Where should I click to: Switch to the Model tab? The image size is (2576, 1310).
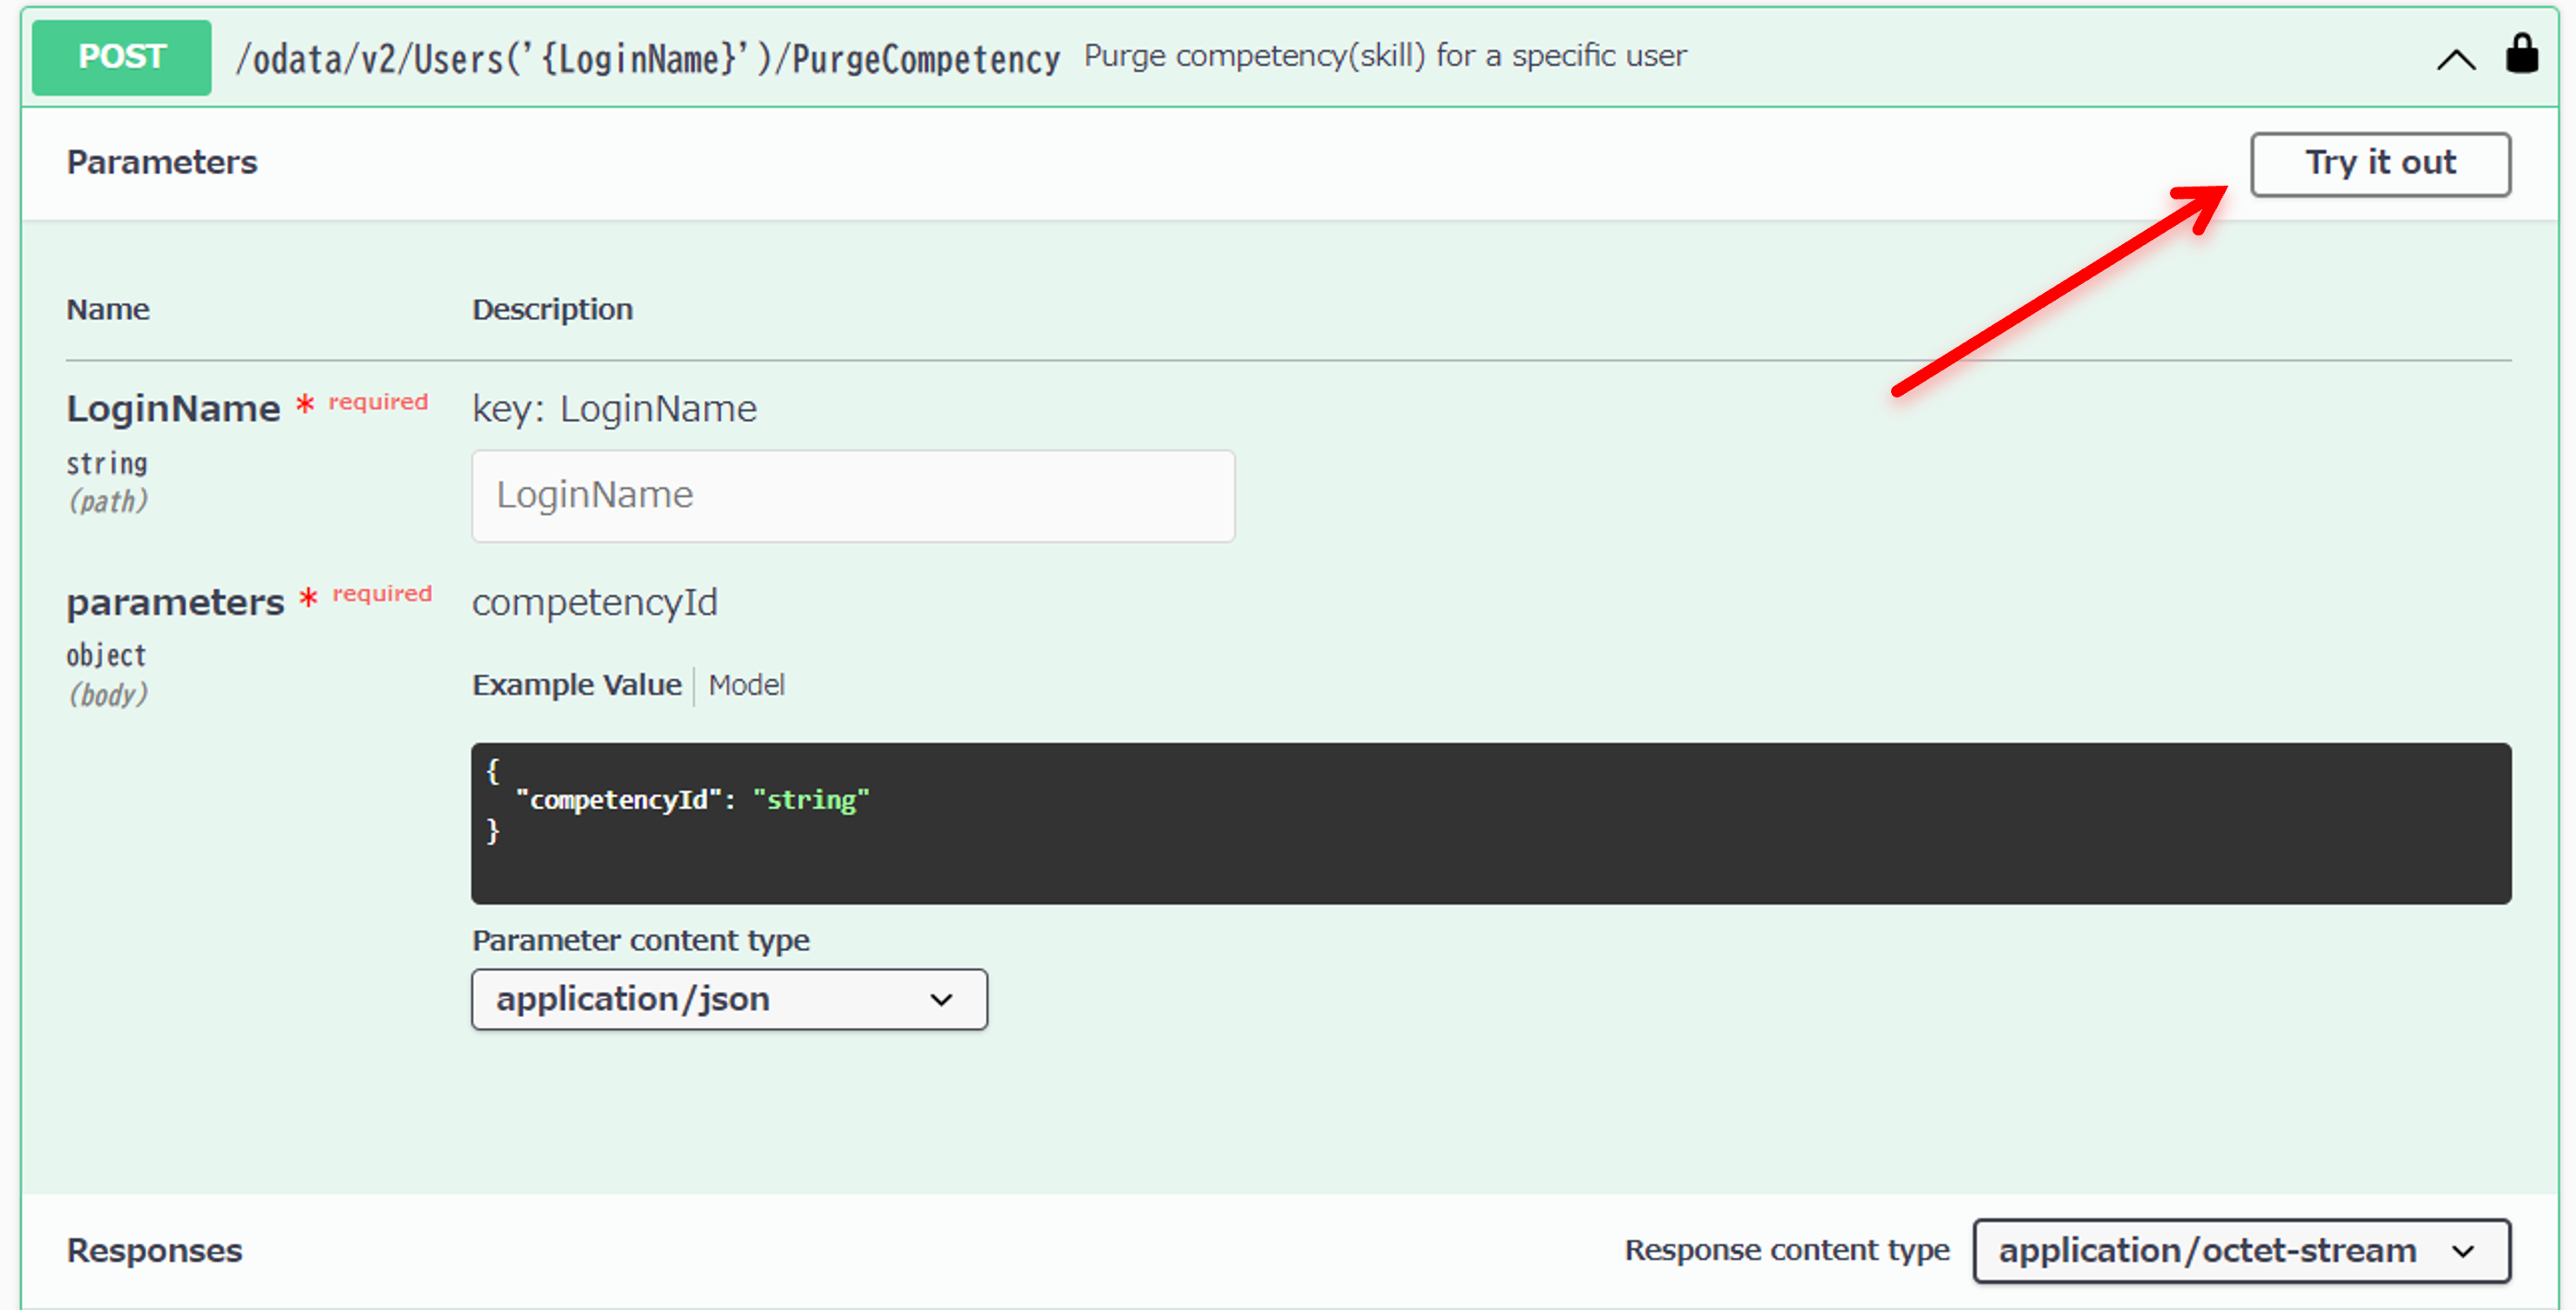click(746, 685)
